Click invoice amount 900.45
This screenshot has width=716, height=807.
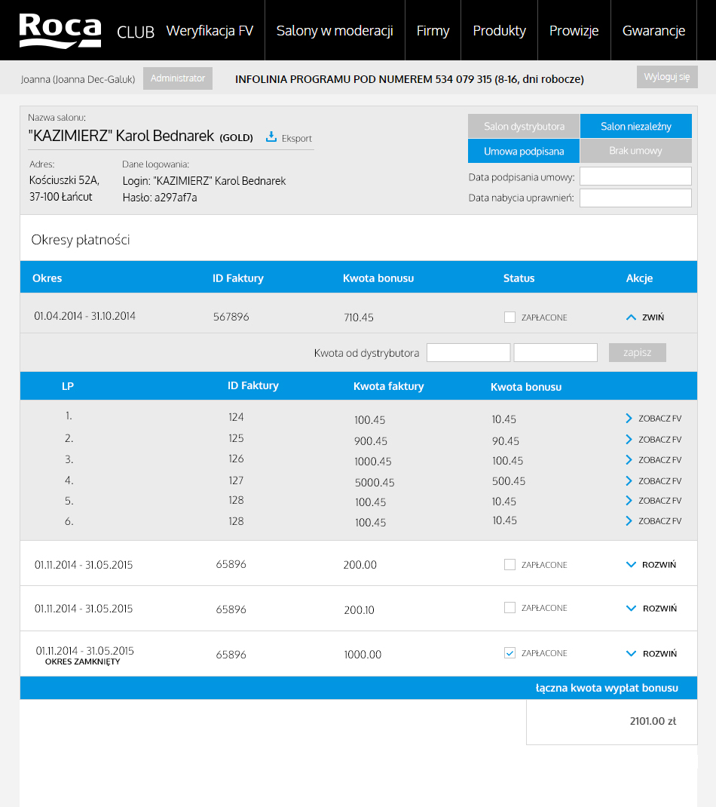pyautogui.click(x=371, y=441)
